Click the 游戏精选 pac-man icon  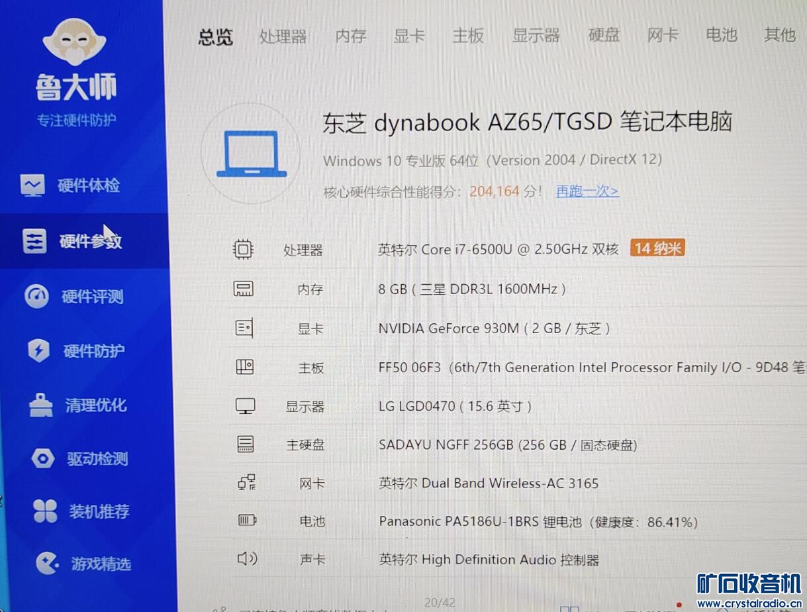tap(46, 564)
